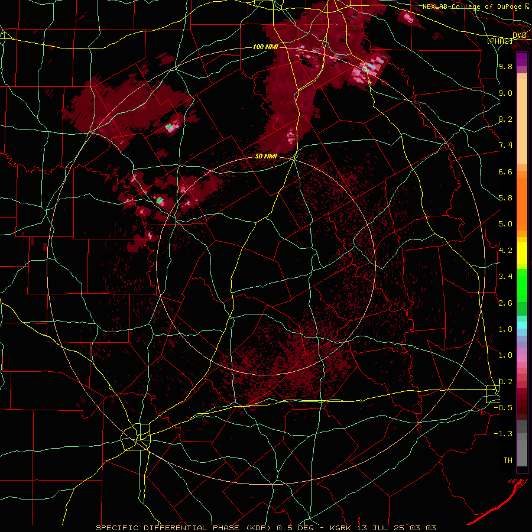Image resolution: width=532 pixels, height=532 pixels.
Task: Click the 7.4 scale value
Action: click(x=505, y=145)
